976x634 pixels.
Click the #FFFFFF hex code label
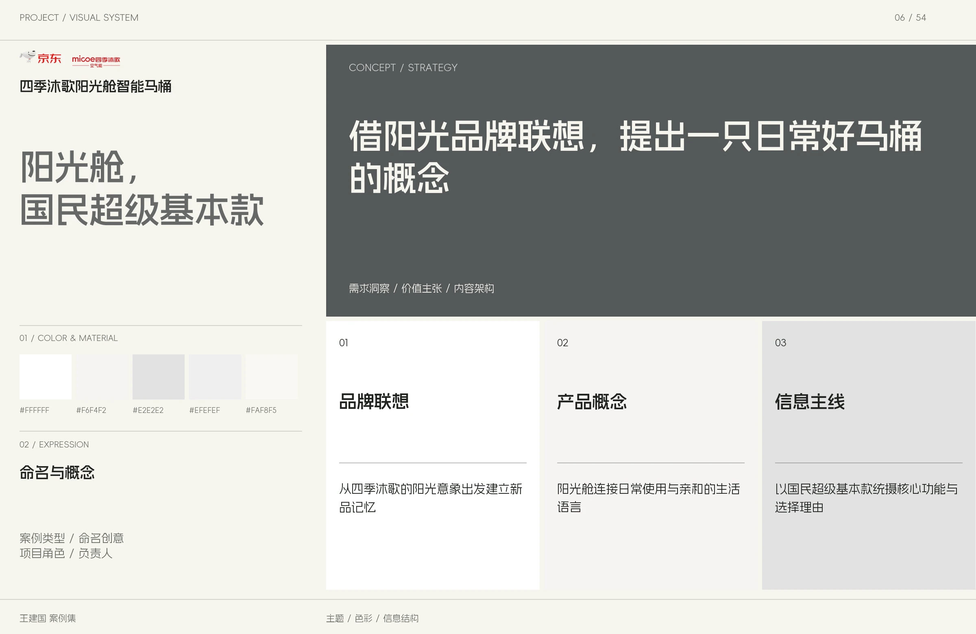pos(35,410)
